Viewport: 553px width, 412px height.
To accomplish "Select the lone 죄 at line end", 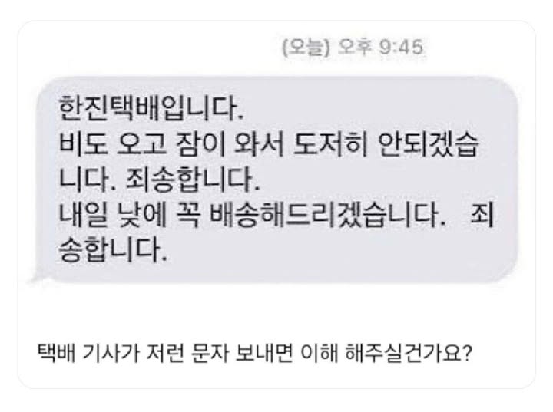I will 482,215.
